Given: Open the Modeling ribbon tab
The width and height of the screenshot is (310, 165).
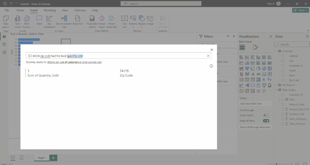Looking at the screenshot, I should [x=50, y=10].
